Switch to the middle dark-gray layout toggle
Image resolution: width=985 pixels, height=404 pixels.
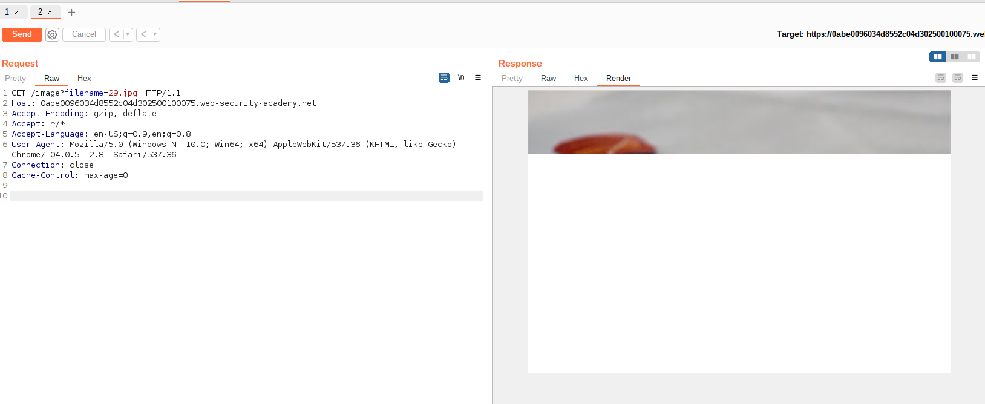click(x=955, y=57)
